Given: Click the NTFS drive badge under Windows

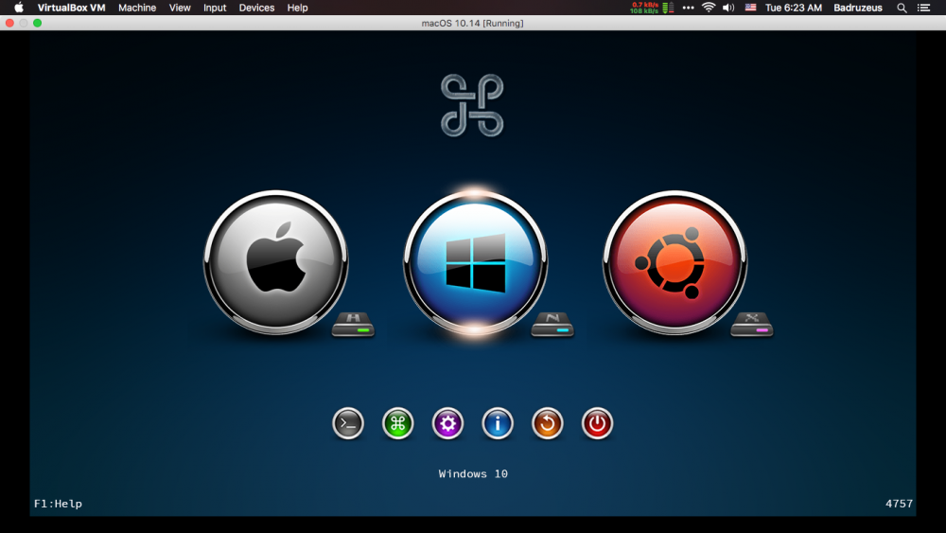Looking at the screenshot, I should 552,324.
